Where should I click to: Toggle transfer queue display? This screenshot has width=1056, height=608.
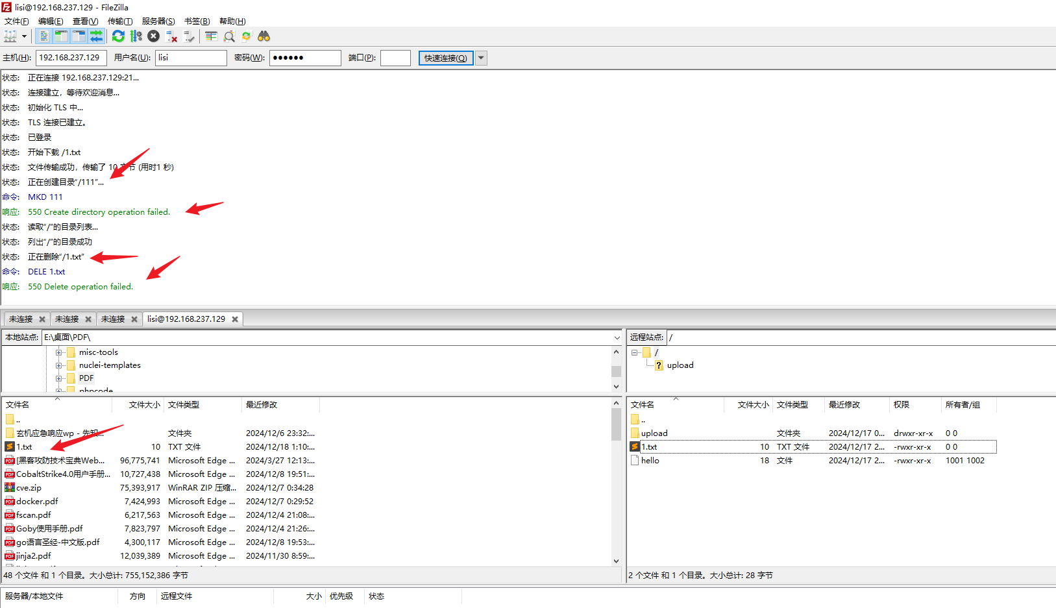pyautogui.click(x=96, y=36)
